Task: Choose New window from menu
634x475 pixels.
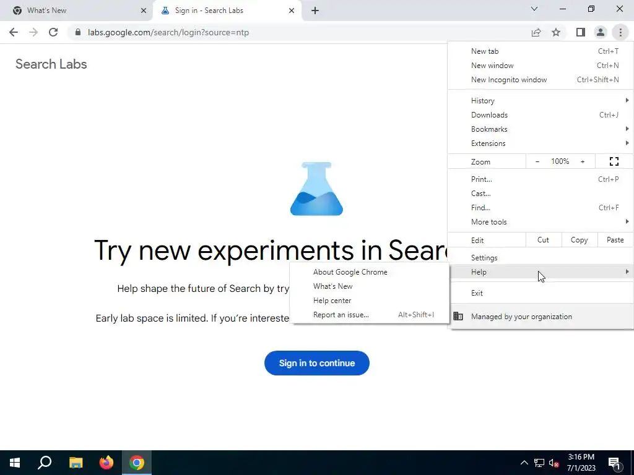Action: [x=541, y=66]
